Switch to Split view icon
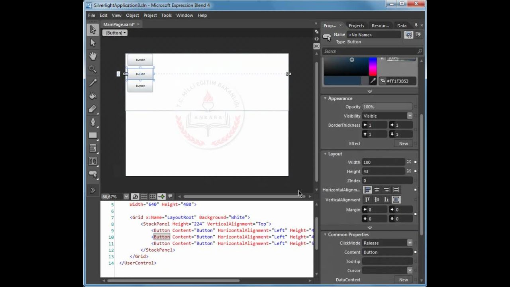The height and width of the screenshot is (287, 510). coord(316,46)
